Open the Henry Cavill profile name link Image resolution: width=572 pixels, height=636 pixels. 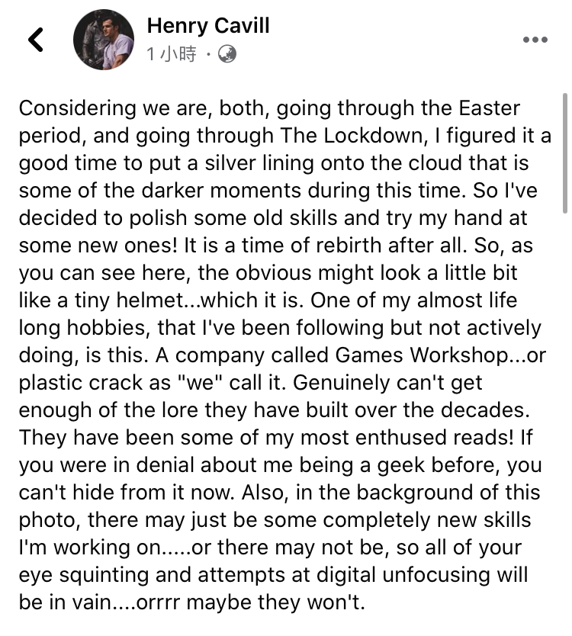tap(208, 26)
